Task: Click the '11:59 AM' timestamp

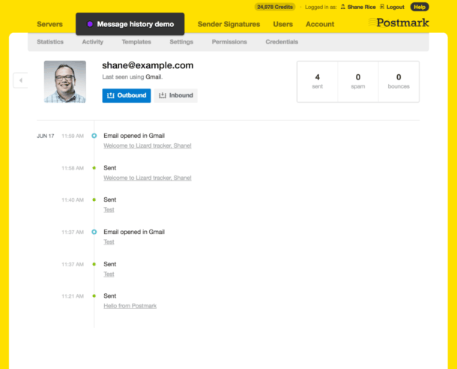Action: (x=73, y=136)
